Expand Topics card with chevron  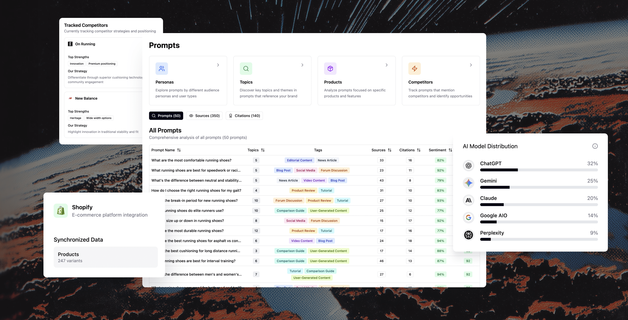[x=302, y=65]
